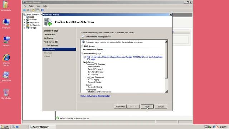
Task: Select Configuration in Server Manager tree
Action: pyautogui.click(x=35, y=25)
